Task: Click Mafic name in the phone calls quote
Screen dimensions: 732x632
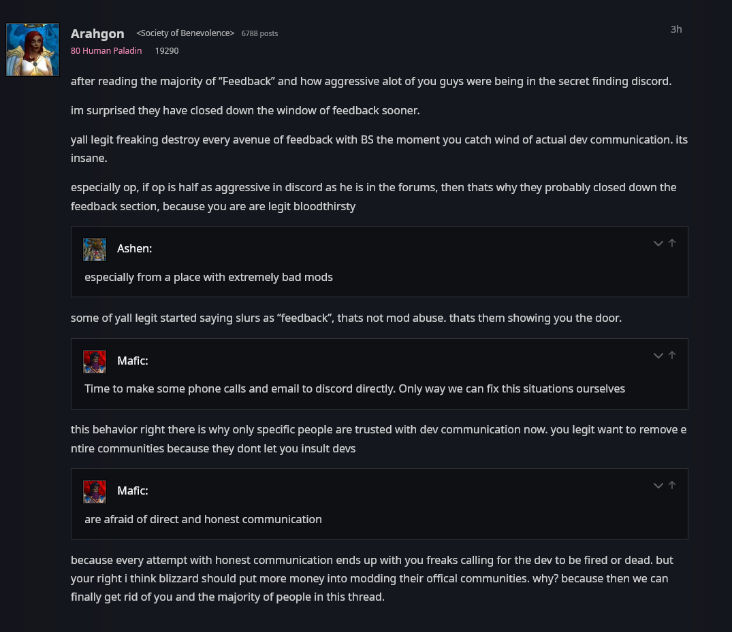Action: 132,361
